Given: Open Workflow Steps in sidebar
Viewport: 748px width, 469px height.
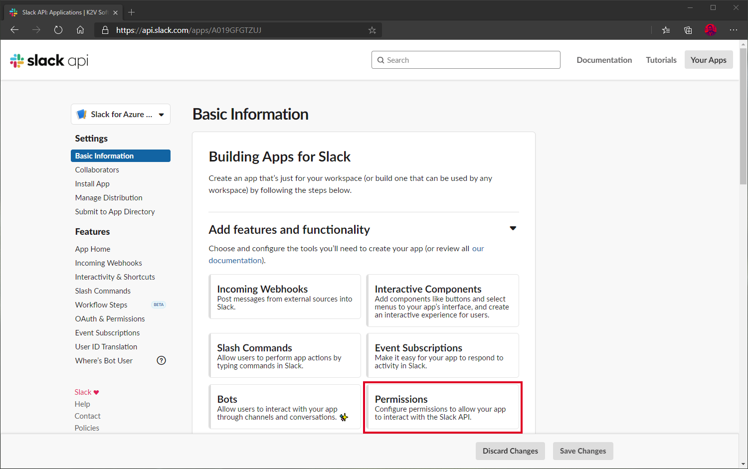Looking at the screenshot, I should tap(101, 305).
